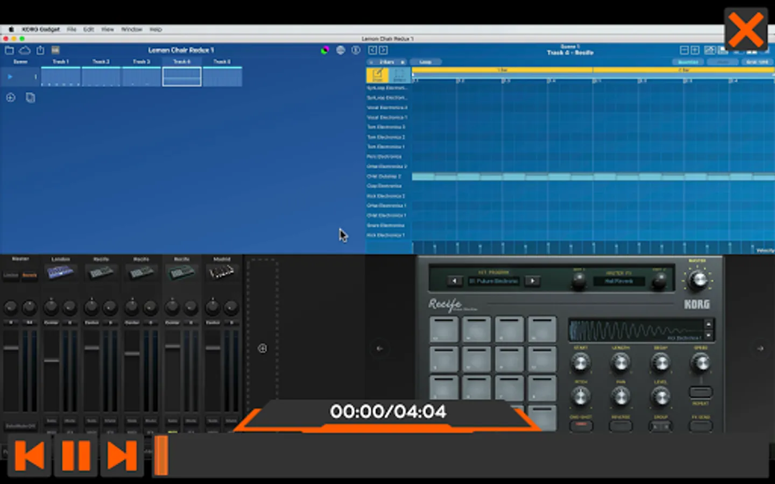Image resolution: width=775 pixels, height=484 pixels.
Task: Skip to the next video
Action: click(122, 456)
